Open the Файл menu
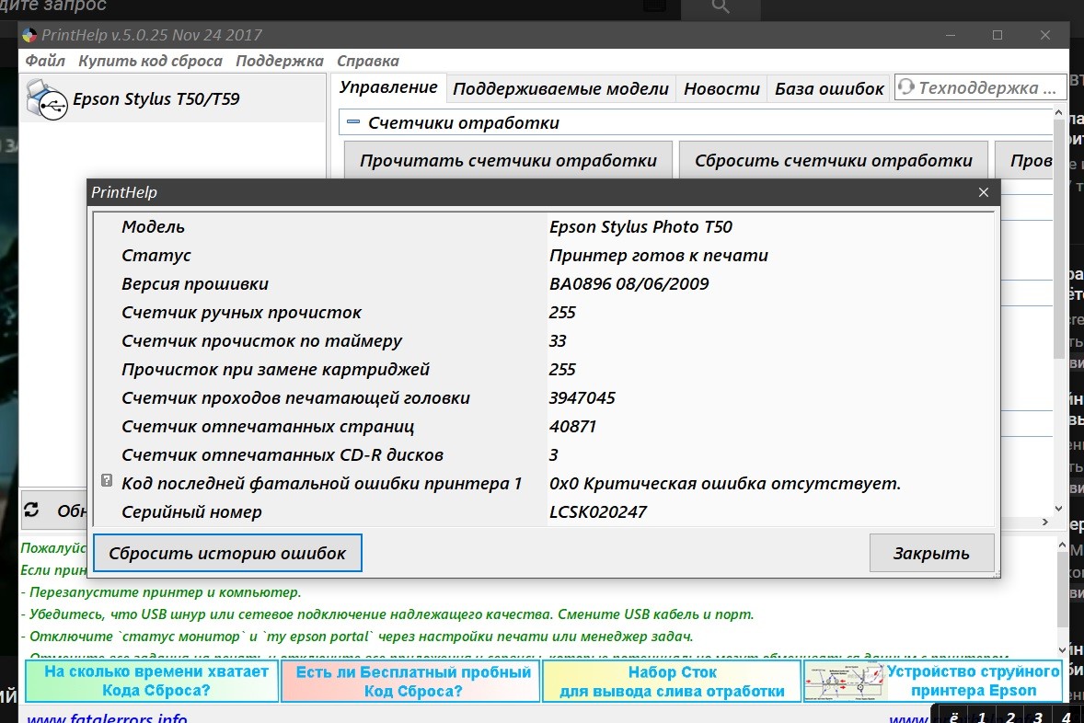The width and height of the screenshot is (1084, 723). 45,61
